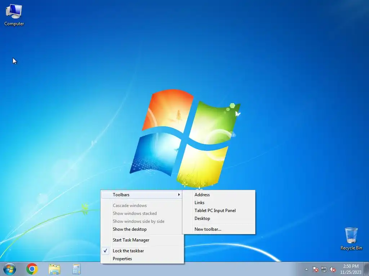The image size is (369, 276).
Task: Click the grayed Show windows side by side entry
Action: (142, 221)
